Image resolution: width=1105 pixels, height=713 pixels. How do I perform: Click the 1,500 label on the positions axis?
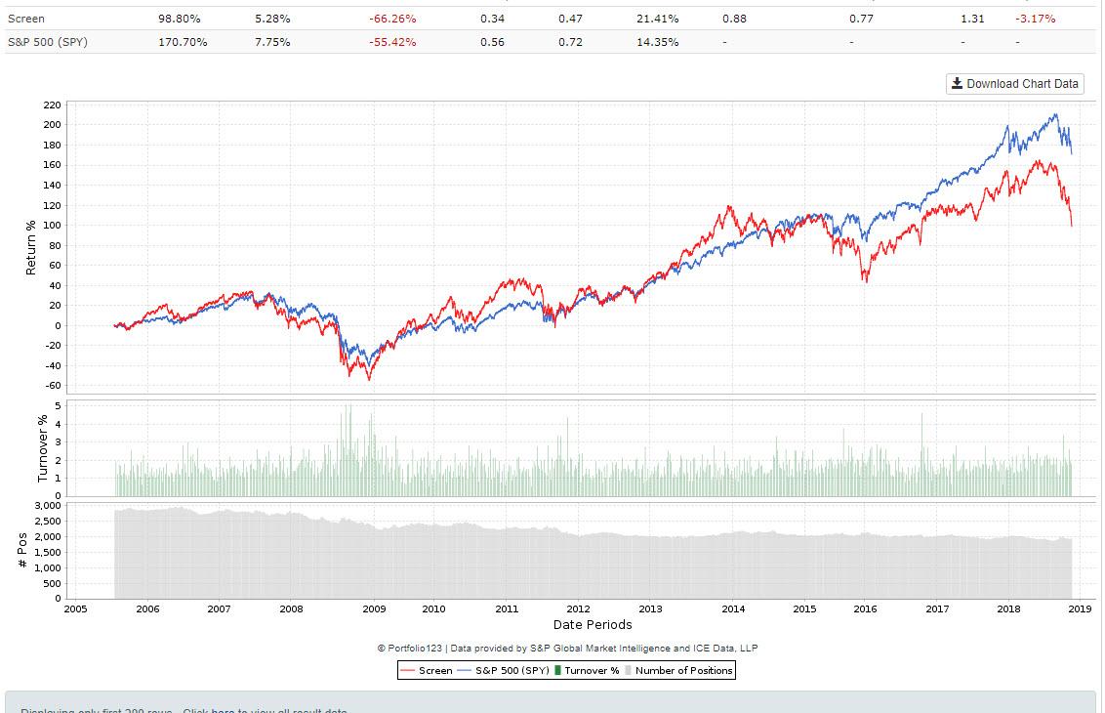(48, 552)
